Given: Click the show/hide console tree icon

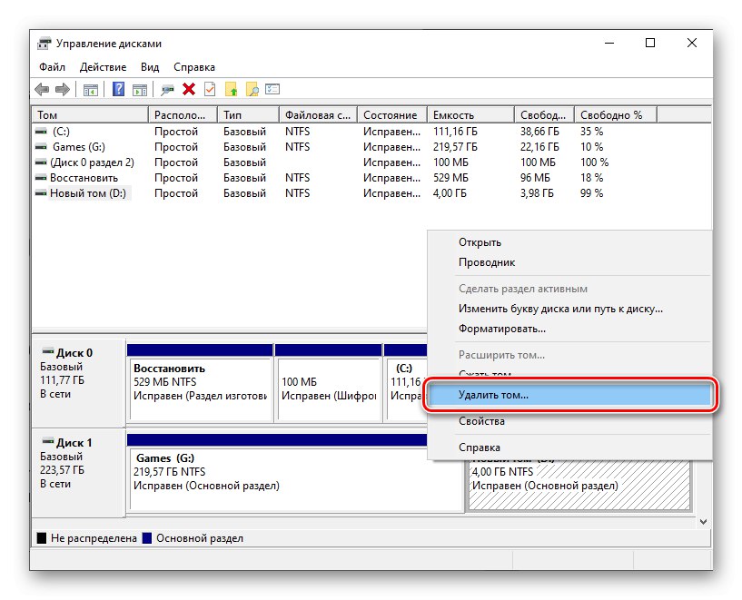Looking at the screenshot, I should click(90, 89).
